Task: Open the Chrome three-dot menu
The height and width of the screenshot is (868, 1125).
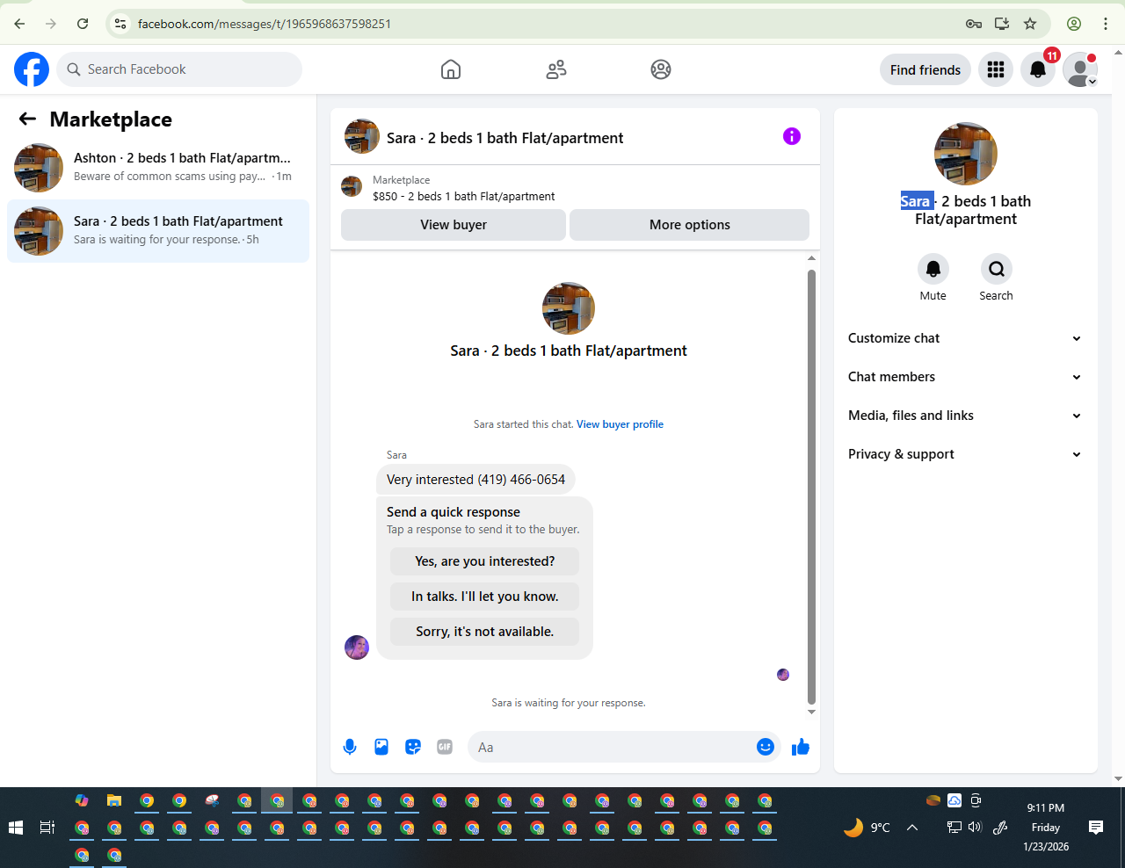Action: (1106, 24)
